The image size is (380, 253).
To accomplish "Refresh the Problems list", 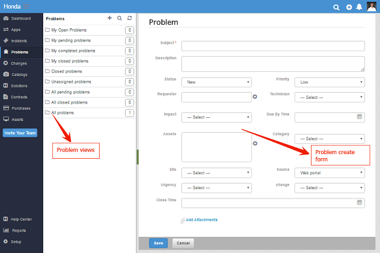I will click(x=130, y=18).
